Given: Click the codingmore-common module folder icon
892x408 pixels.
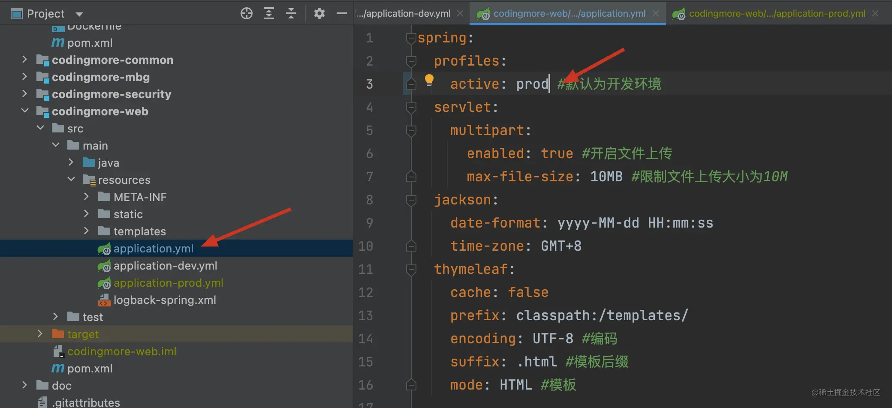Looking at the screenshot, I should (42, 60).
